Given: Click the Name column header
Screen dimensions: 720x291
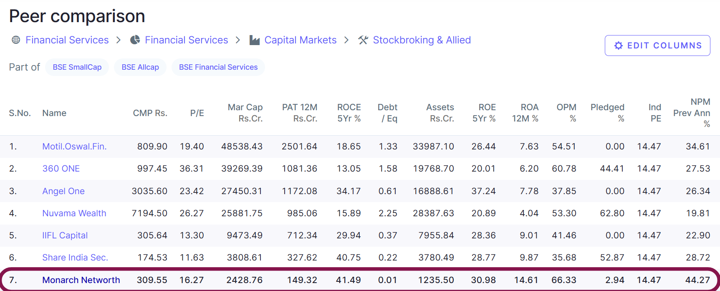Looking at the screenshot, I should click(x=54, y=113).
